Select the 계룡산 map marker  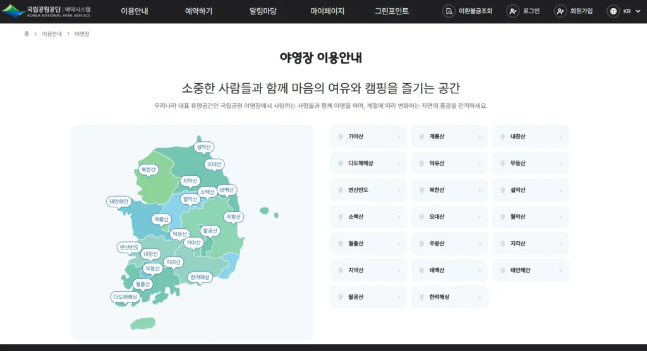(x=161, y=220)
